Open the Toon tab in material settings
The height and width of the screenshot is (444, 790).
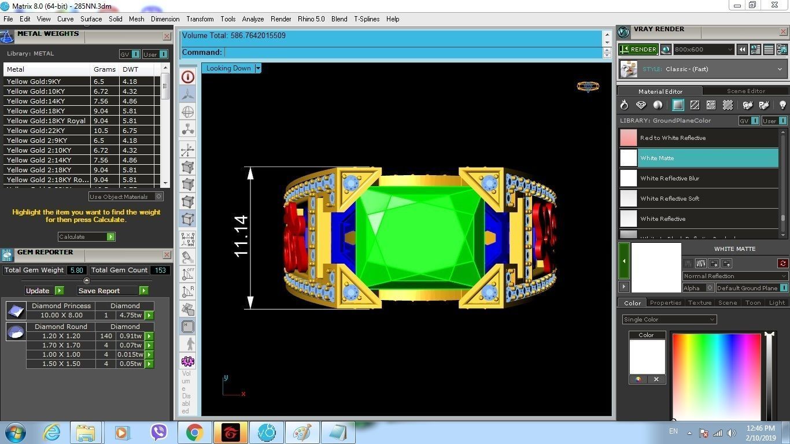click(753, 302)
